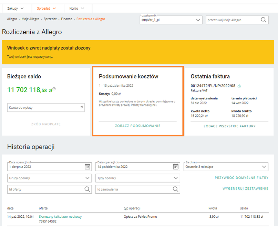Viewport: 278px width, 227px height.
Task: Click the typ operacji column header
Action: 132,208
